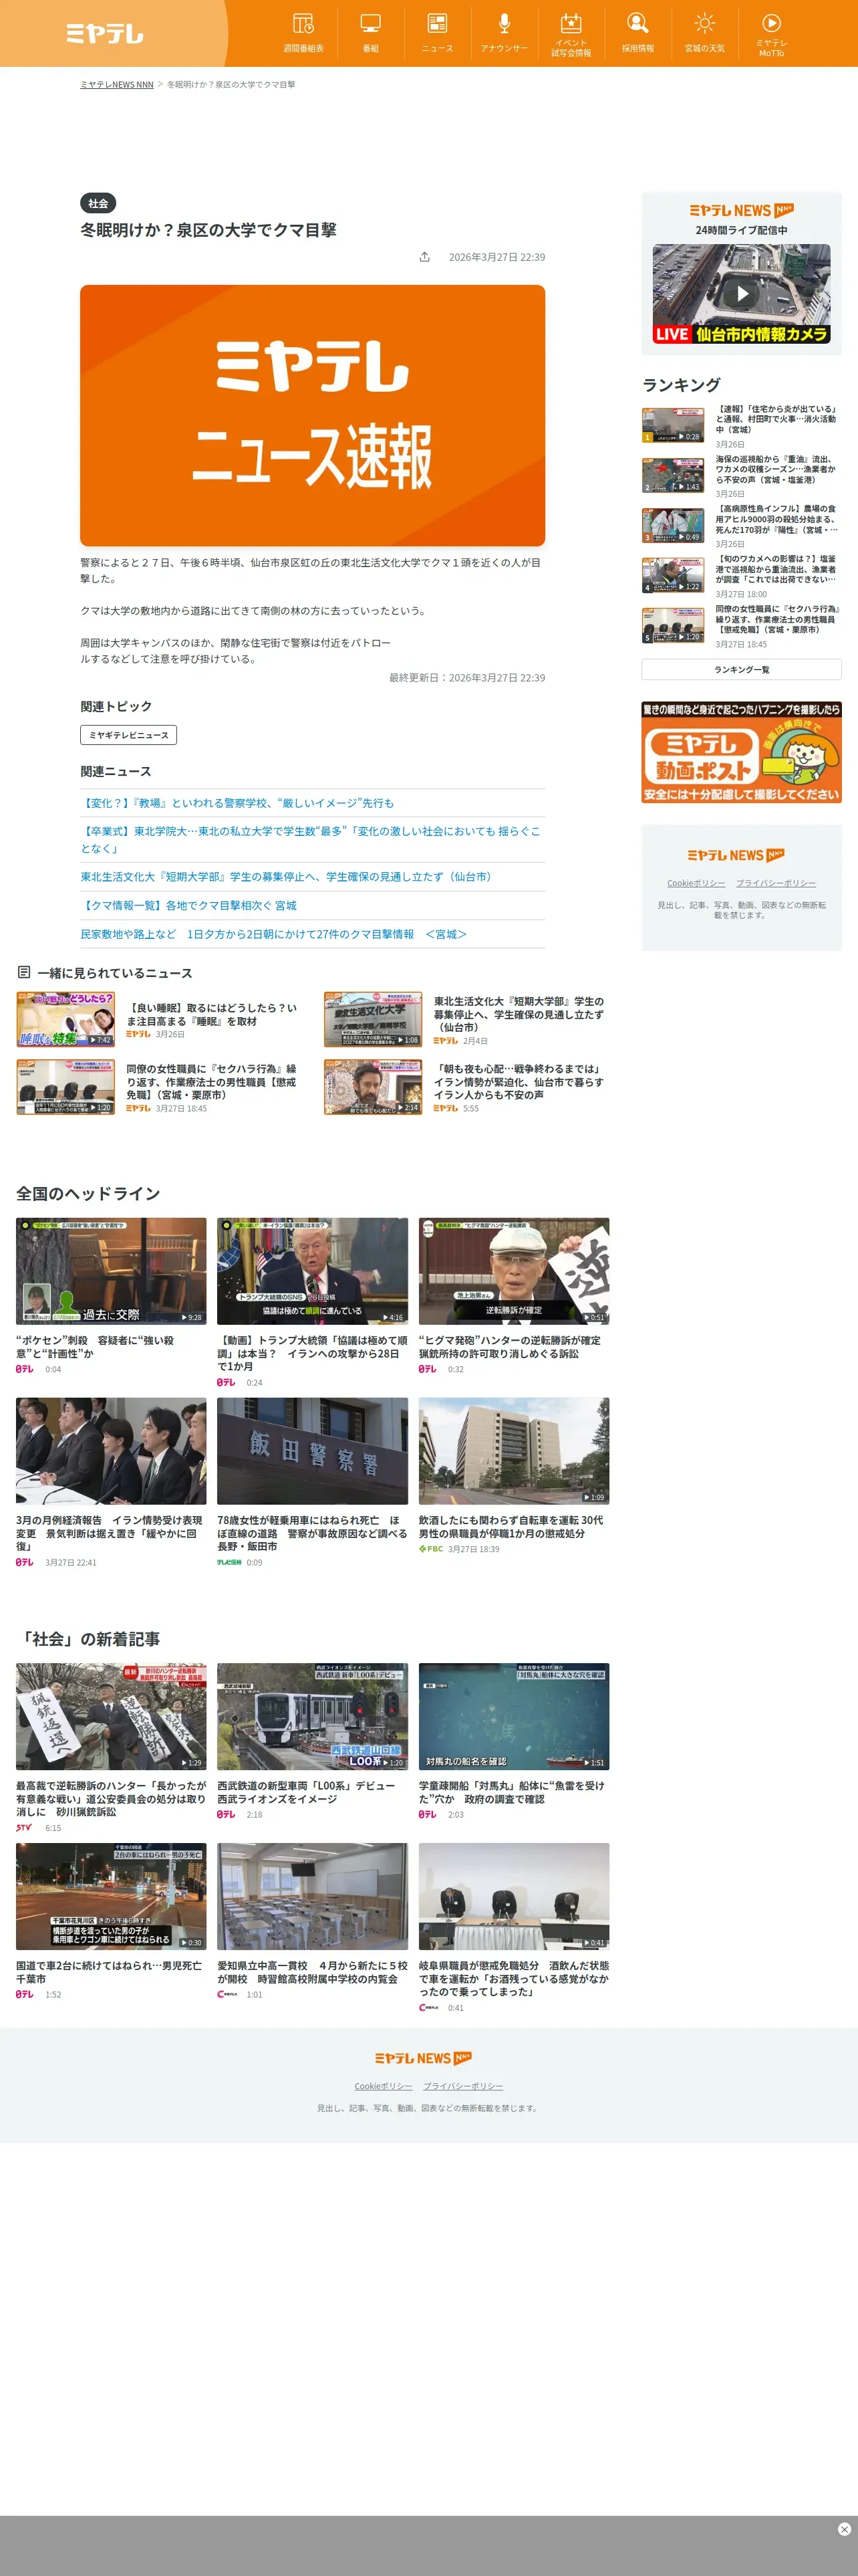Play the 仙台市内情報カメラ live stream
Image resolution: width=858 pixels, height=2576 pixels.
click(x=741, y=294)
